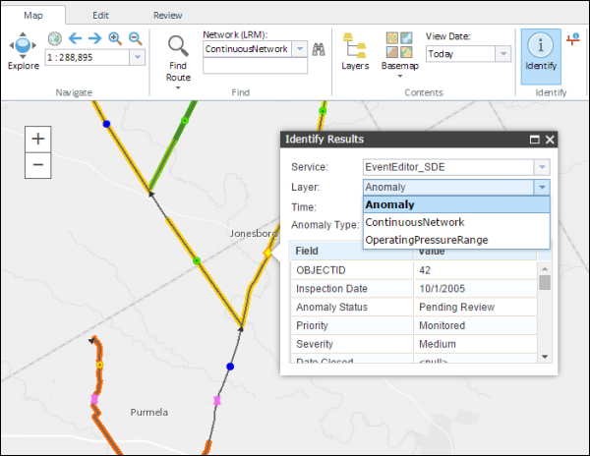This screenshot has width=590, height=456.
Task: Select the zoom in magnifier tool
Action: pos(115,38)
